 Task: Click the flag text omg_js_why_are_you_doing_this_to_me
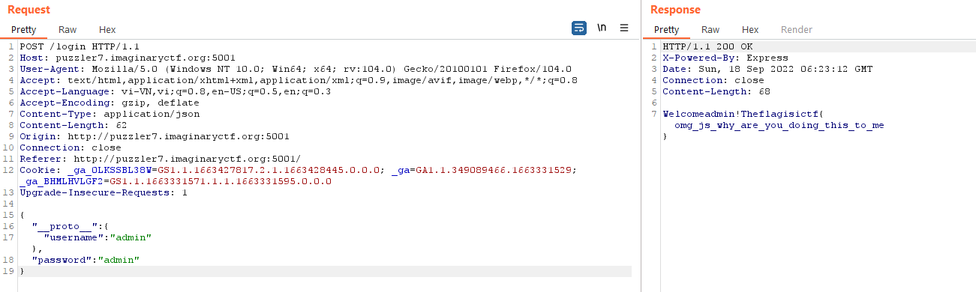[779, 125]
